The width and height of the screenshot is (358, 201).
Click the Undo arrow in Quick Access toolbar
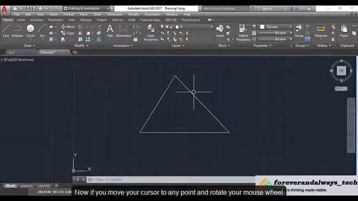46,8
